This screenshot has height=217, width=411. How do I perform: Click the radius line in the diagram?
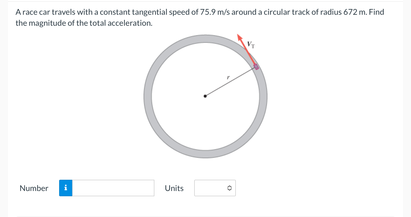[231, 82]
